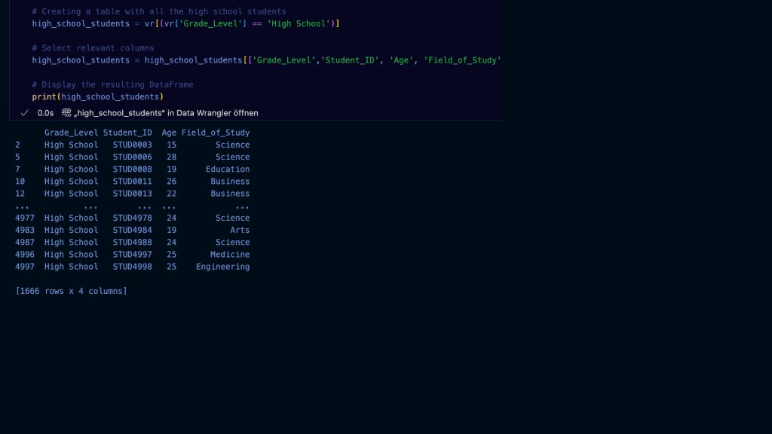Click the '# Select relevant columns' comment
Image resolution: width=772 pixels, height=434 pixels.
93,47
